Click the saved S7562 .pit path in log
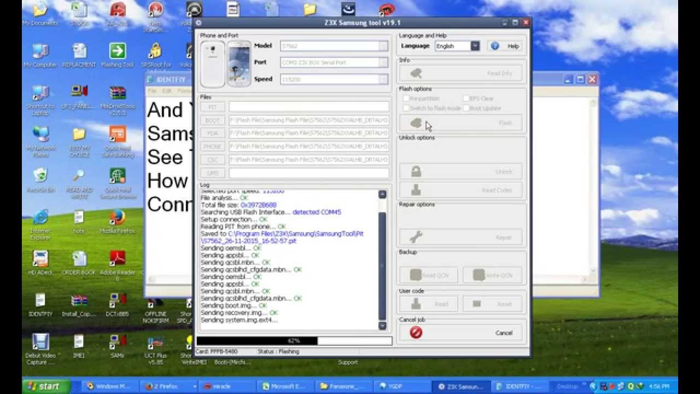Screen dimensions: 700x394 283,237
